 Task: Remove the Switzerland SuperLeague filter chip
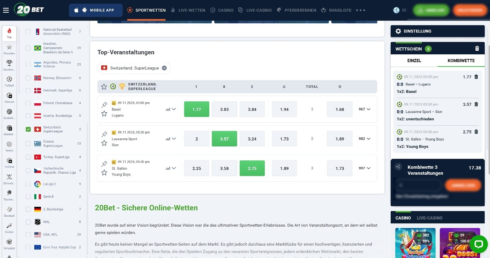pyautogui.click(x=164, y=68)
